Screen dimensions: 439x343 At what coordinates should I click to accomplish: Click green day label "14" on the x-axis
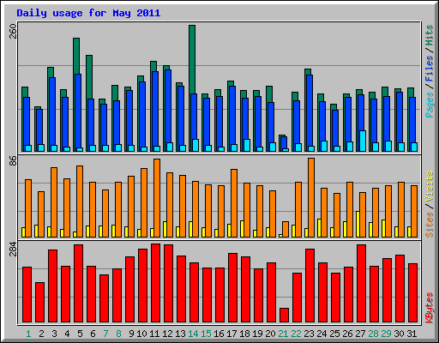[193, 334]
